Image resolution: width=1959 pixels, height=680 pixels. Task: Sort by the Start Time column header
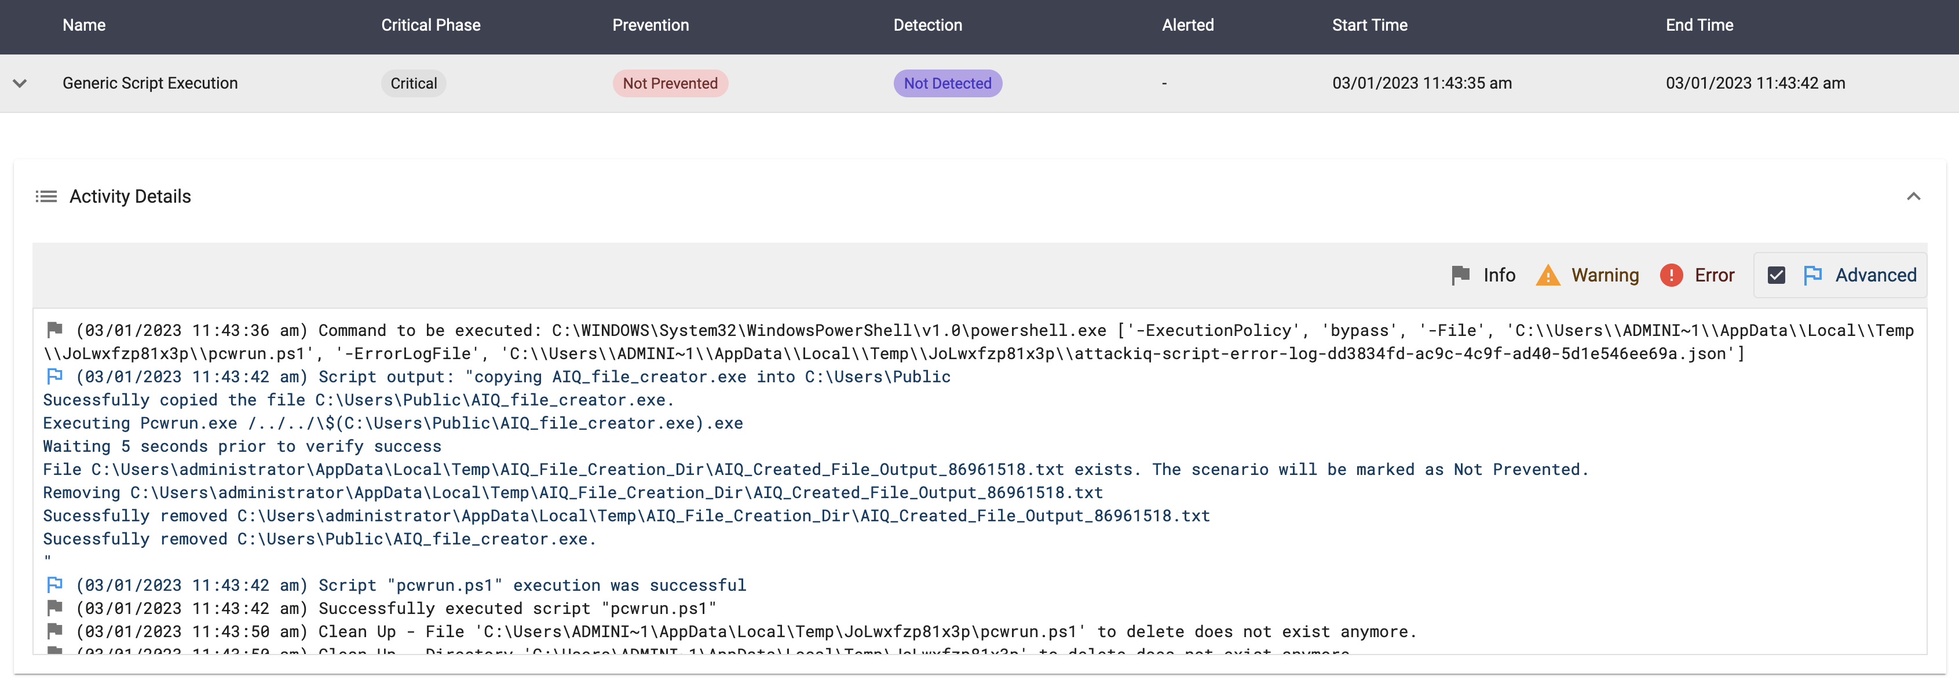click(x=1369, y=25)
